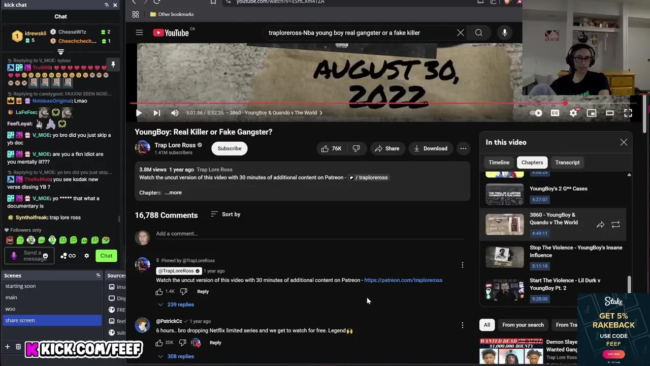Select the From your search chip
The width and height of the screenshot is (650, 366).
[523, 325]
